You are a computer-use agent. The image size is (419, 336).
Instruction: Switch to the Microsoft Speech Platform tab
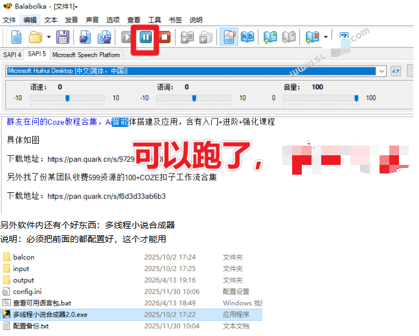[86, 55]
